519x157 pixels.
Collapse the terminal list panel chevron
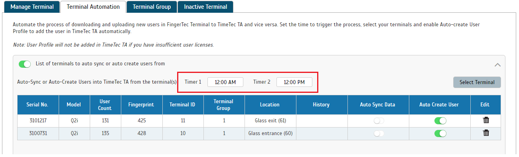497,65
